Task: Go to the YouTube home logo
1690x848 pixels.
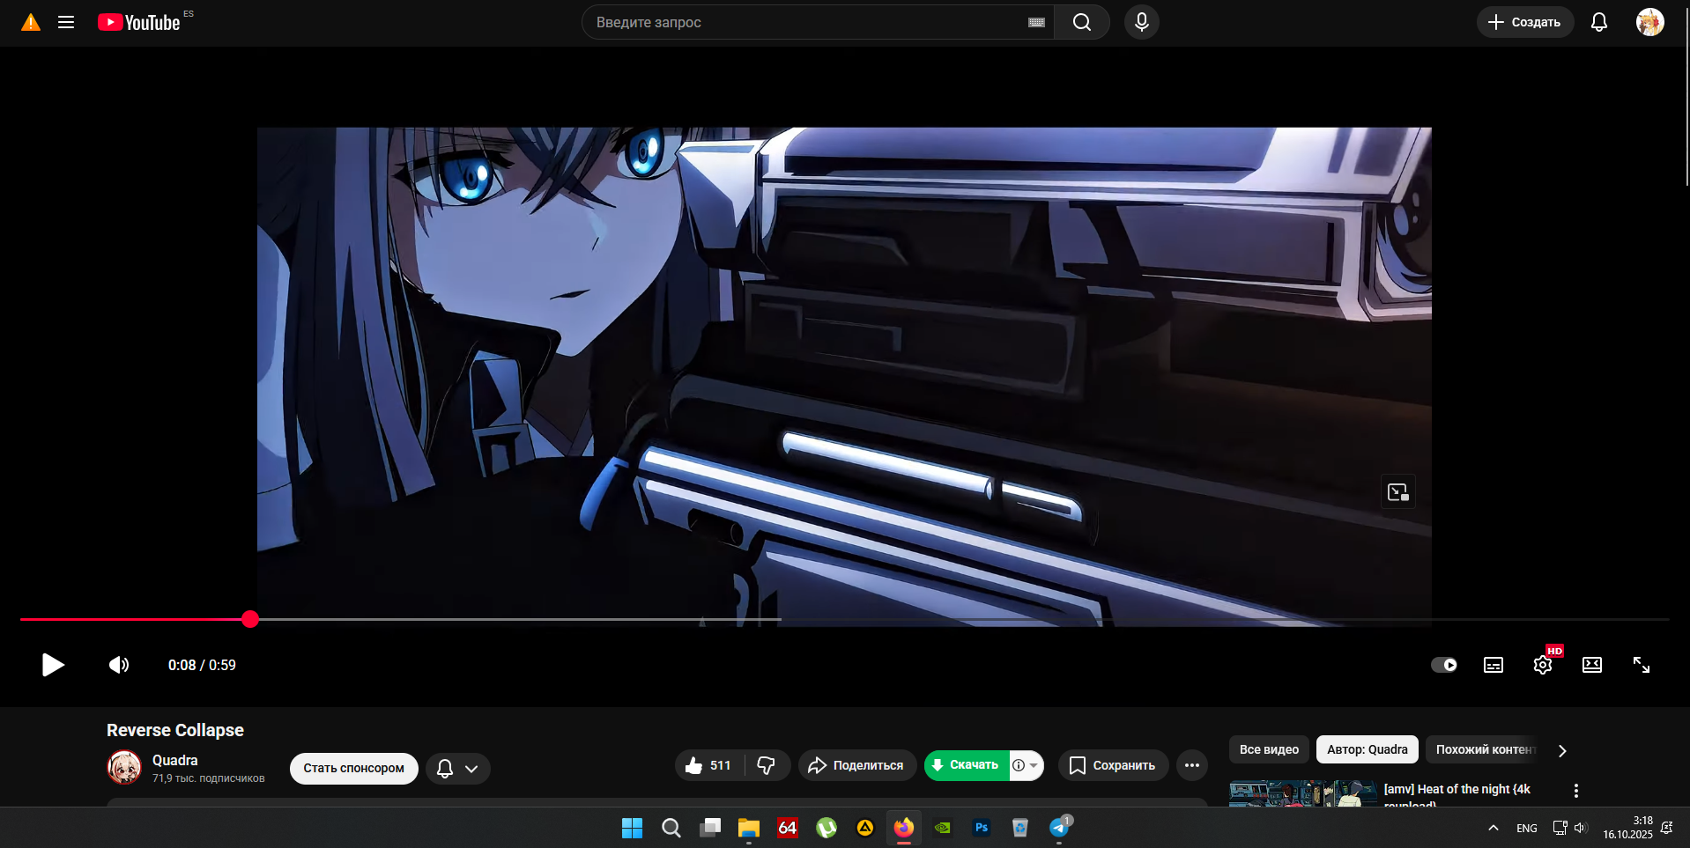Action: click(x=139, y=22)
